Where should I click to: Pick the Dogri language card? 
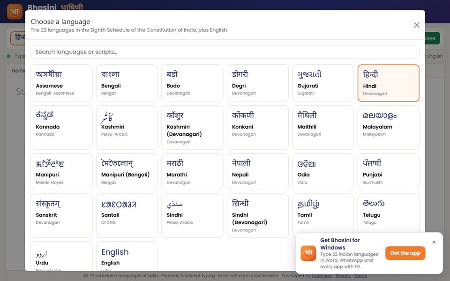(258, 83)
